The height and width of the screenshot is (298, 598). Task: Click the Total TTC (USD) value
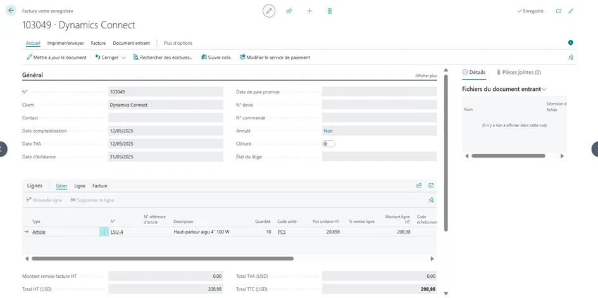(x=380, y=289)
